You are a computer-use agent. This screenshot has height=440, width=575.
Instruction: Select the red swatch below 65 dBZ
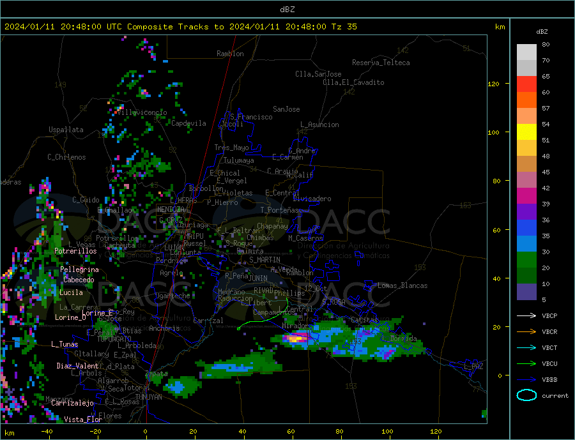coord(526,84)
